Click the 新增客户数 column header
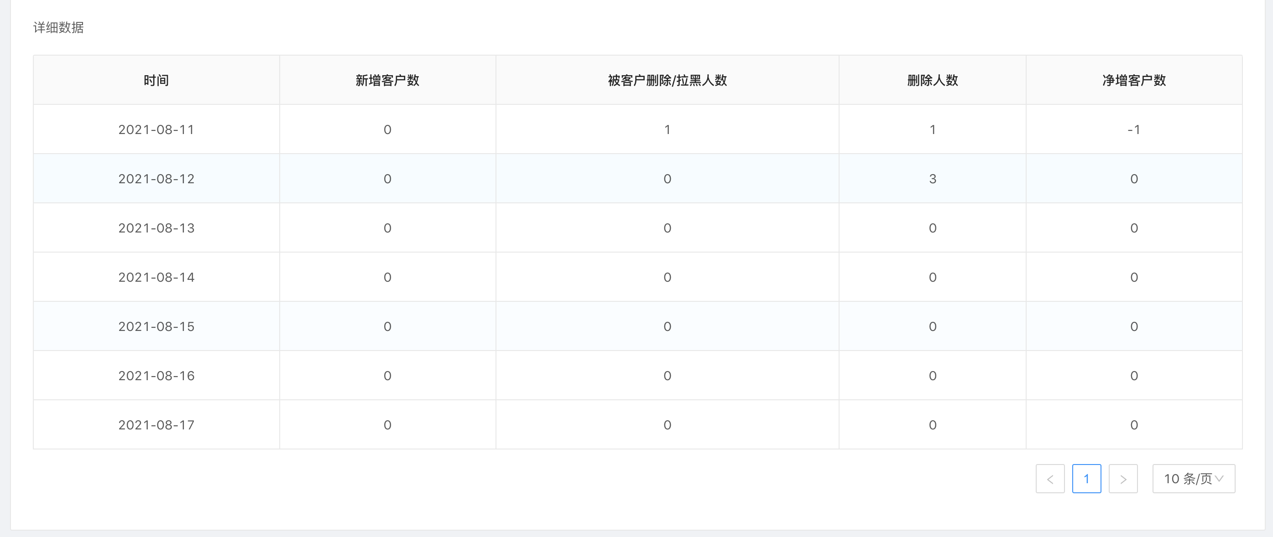The height and width of the screenshot is (537, 1273). tap(387, 80)
